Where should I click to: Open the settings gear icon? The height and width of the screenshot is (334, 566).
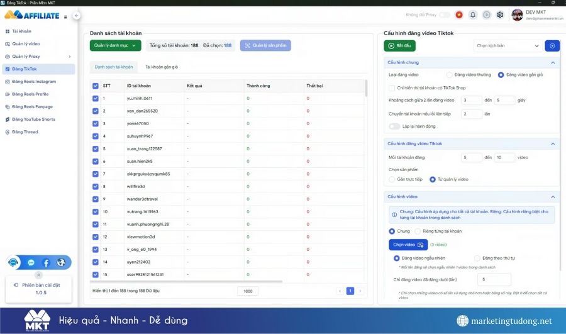coord(500,15)
